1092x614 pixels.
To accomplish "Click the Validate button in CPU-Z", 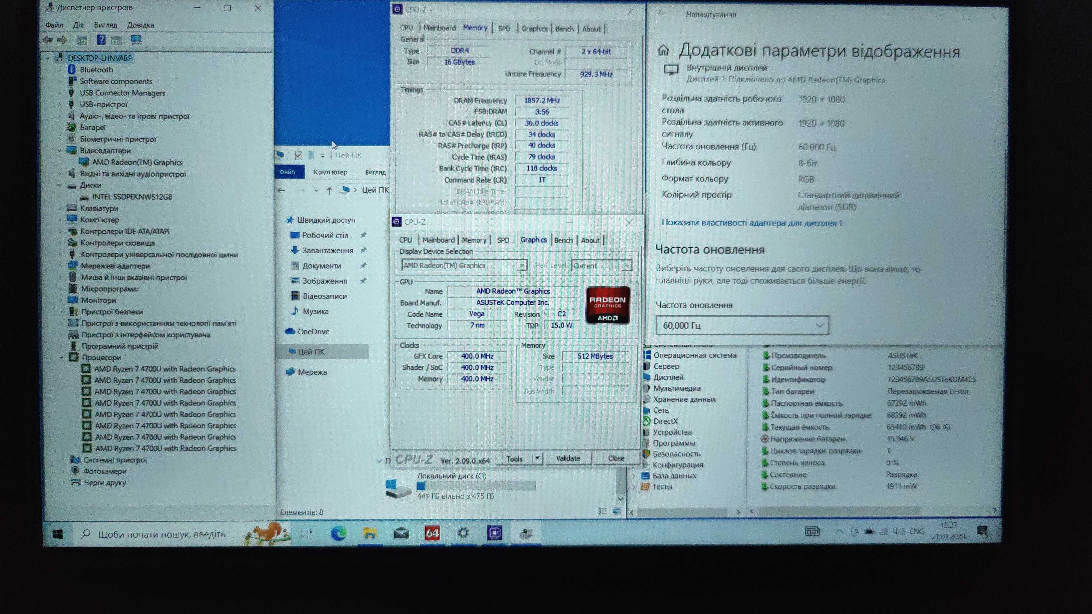I will coord(568,458).
